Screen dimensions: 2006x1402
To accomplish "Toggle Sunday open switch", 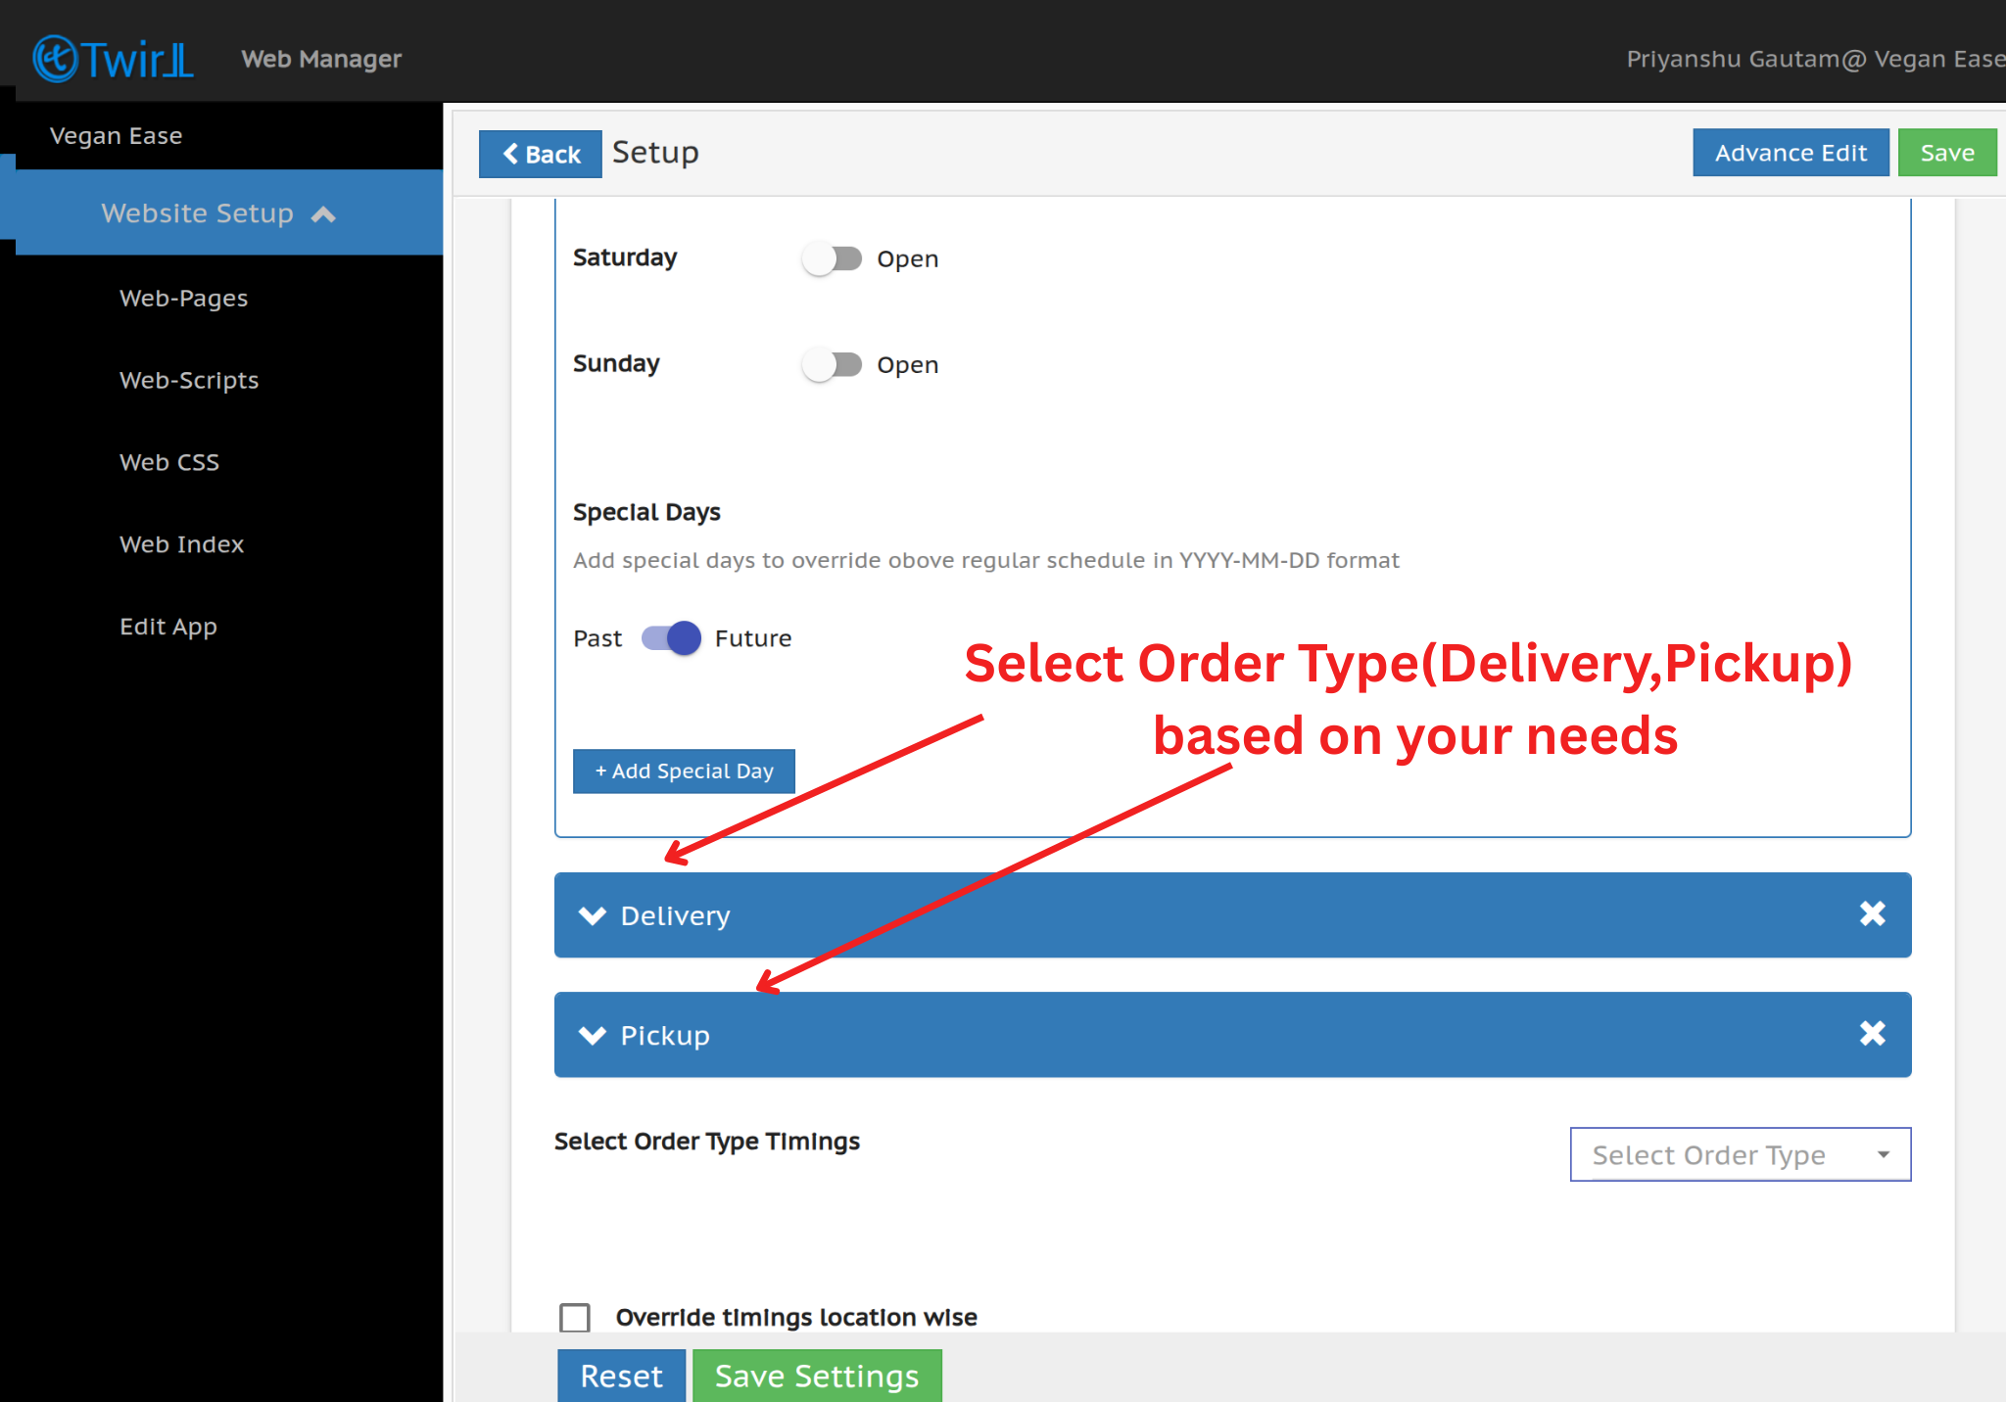I will pos(832,364).
